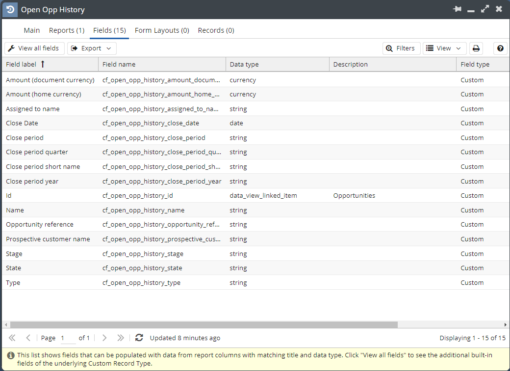Click the right arrow of the horizontal scrollbar
The image size is (510, 371).
point(505,325)
